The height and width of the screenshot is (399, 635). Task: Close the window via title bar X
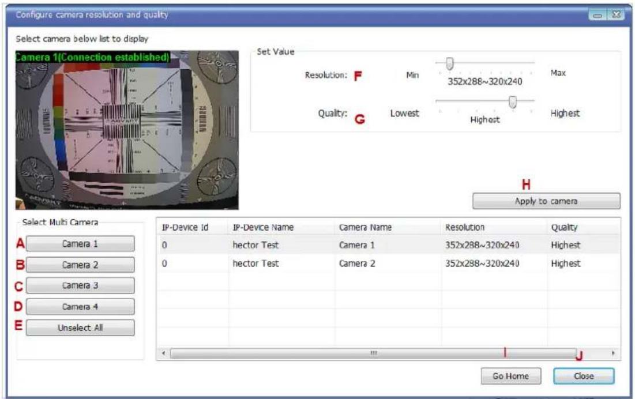tap(616, 16)
